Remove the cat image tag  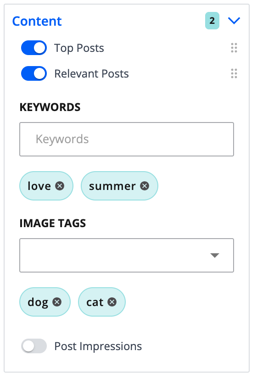[112, 302]
